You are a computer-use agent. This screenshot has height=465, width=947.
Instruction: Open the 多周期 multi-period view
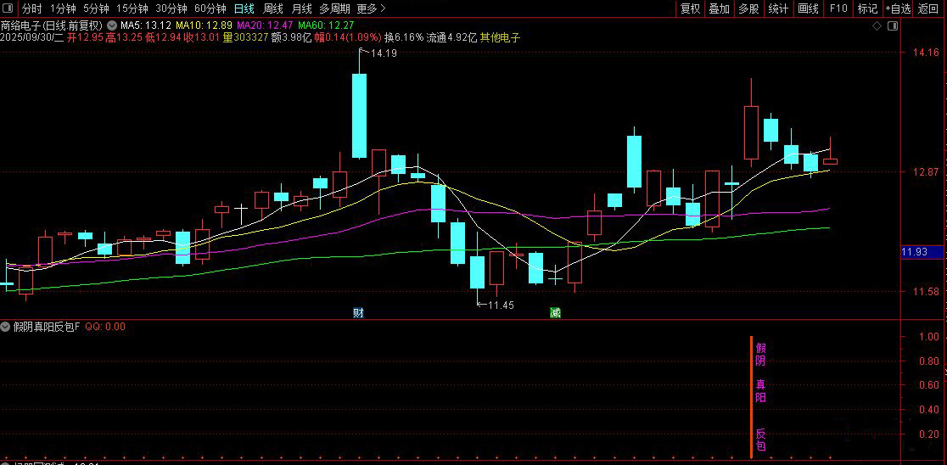click(333, 9)
